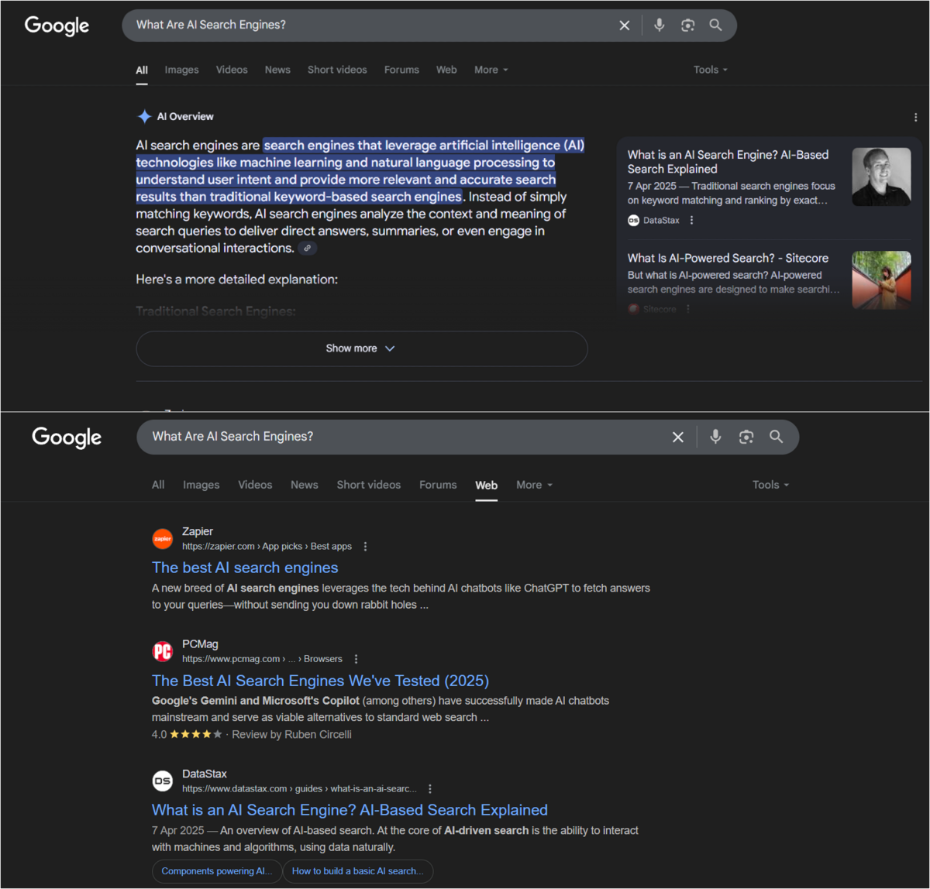Open the Tools dropdown in the top screenshot
Viewport: 930px width, 889px height.
pyautogui.click(x=711, y=70)
